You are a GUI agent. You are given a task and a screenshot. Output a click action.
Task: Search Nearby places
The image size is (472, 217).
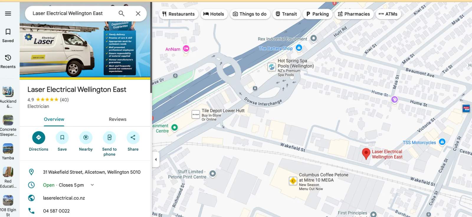point(86,138)
